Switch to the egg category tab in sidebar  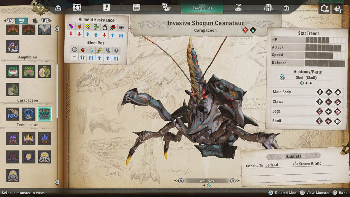(x=35, y=21)
